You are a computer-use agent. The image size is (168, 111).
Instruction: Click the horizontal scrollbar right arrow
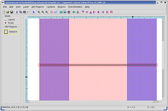coord(161,102)
